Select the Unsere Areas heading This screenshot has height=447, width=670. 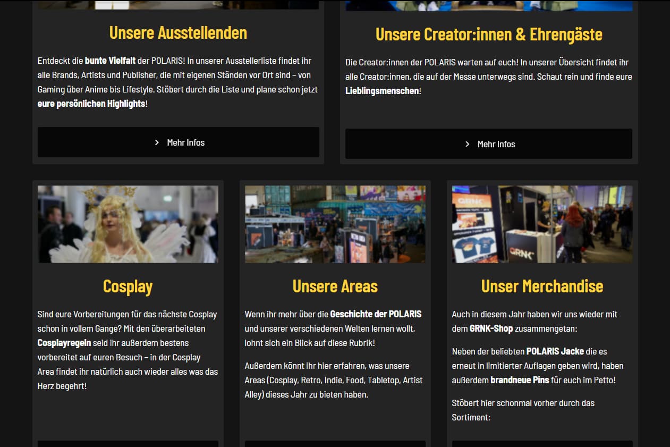pyautogui.click(x=335, y=286)
